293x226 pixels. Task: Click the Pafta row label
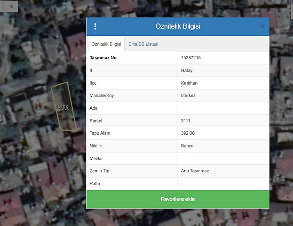[95, 184]
